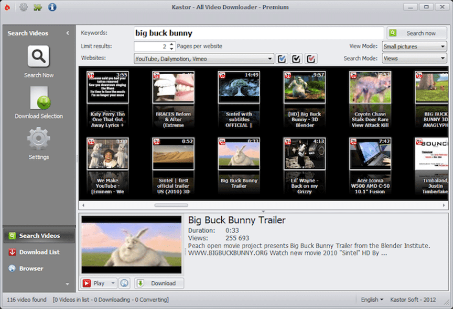Click the red checkmark websites checkbox

(311, 59)
